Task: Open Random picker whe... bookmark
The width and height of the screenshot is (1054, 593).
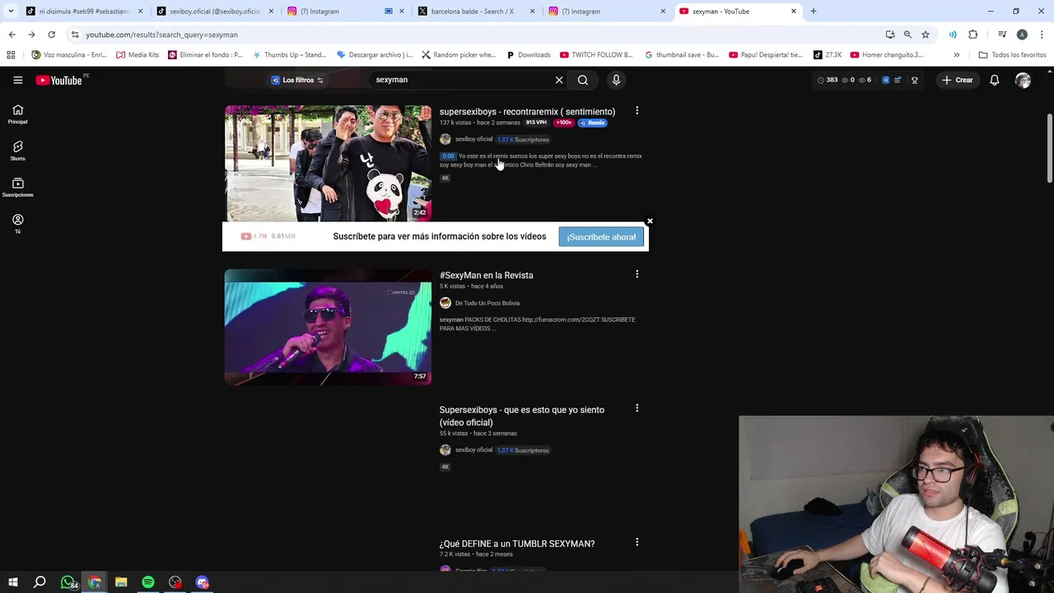Action: click(458, 55)
